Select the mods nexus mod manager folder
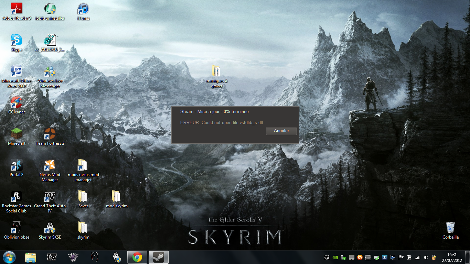This screenshot has height=264, width=470. 83,170
